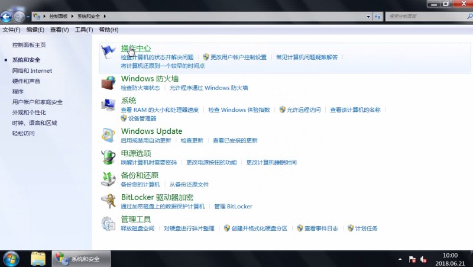The height and width of the screenshot is (267, 473).
Task: Open the 操作中心 heading link
Action: coord(136,49)
